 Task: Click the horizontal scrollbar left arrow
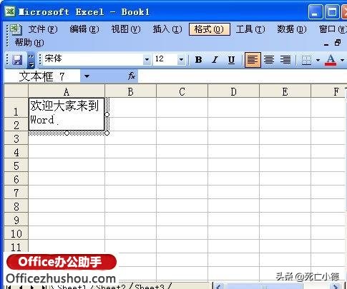[219, 286]
